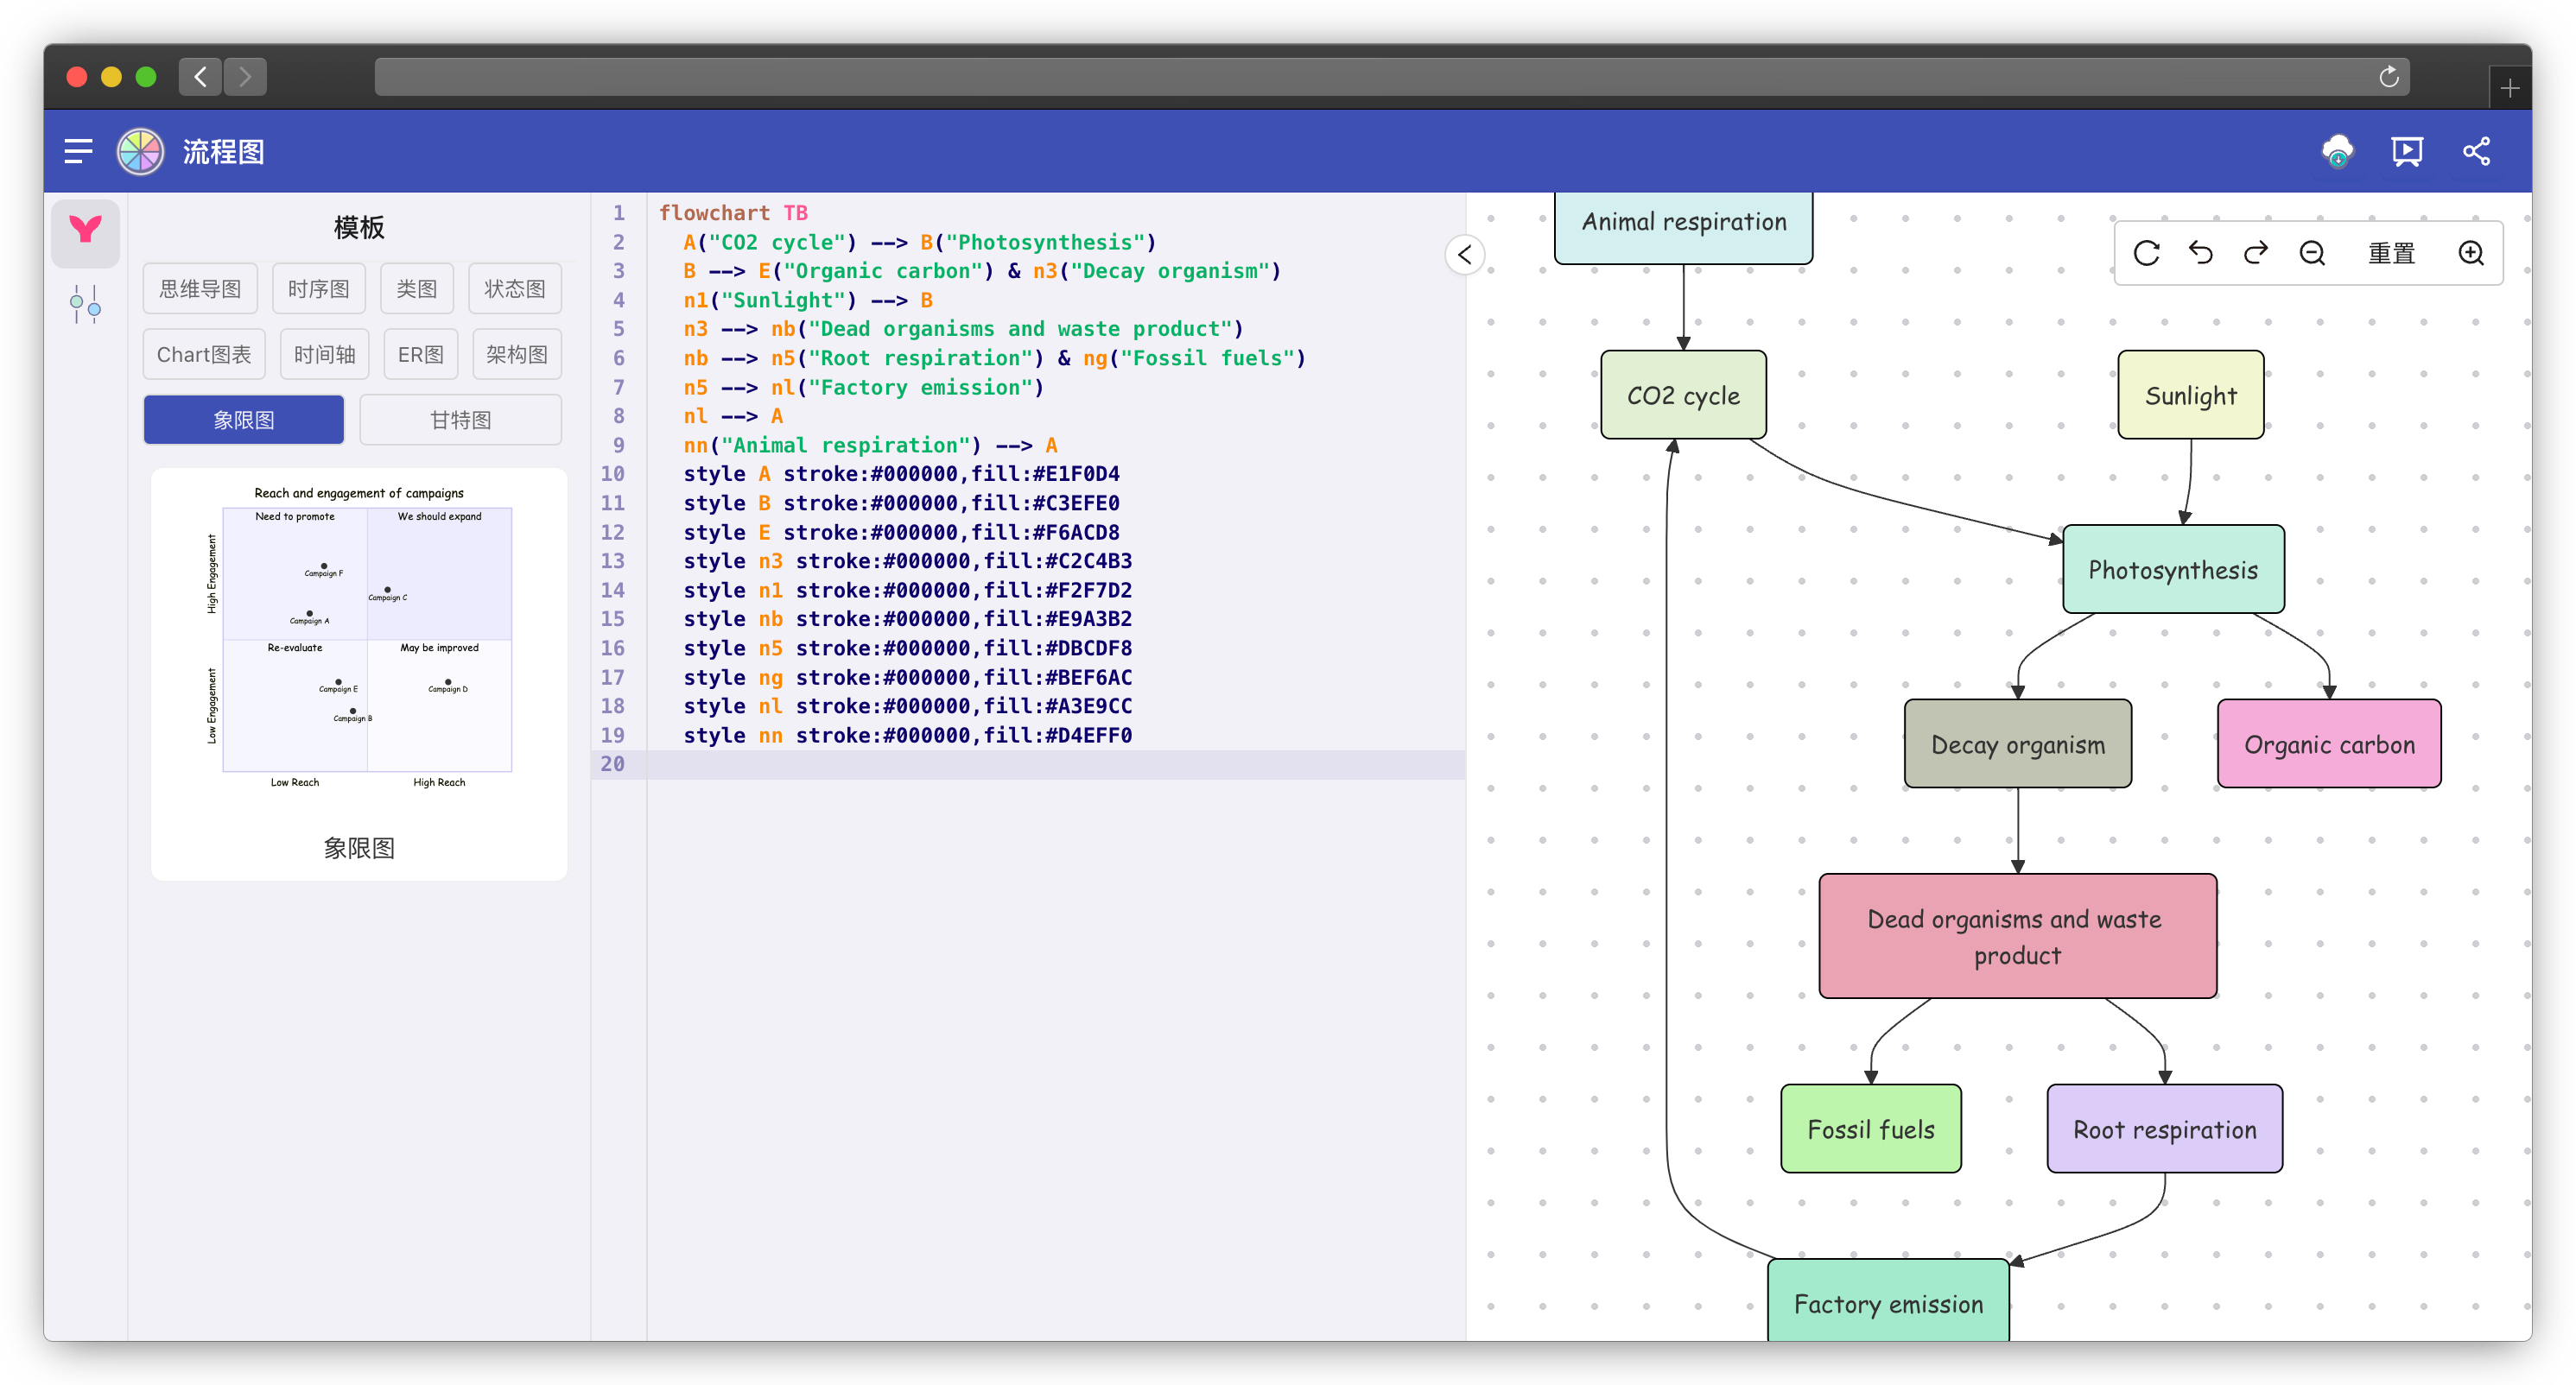Click the redo arrow button
Image resolution: width=2576 pixels, height=1385 pixels.
[x=2256, y=254]
